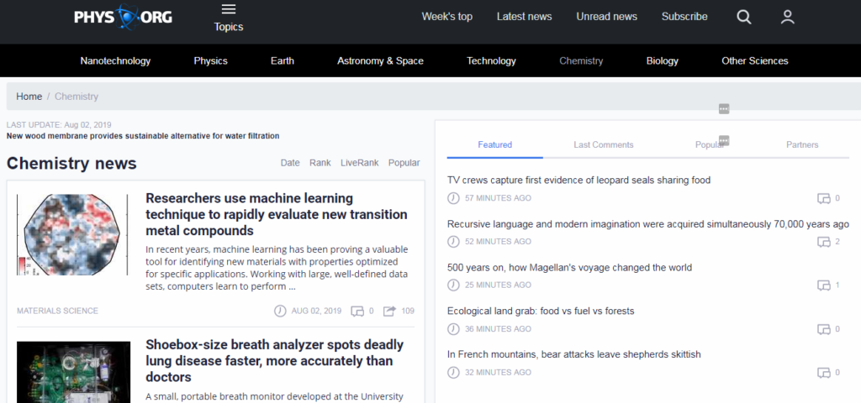Open leopard seals sharing food story
This screenshot has height=403, width=861.
[x=578, y=181]
